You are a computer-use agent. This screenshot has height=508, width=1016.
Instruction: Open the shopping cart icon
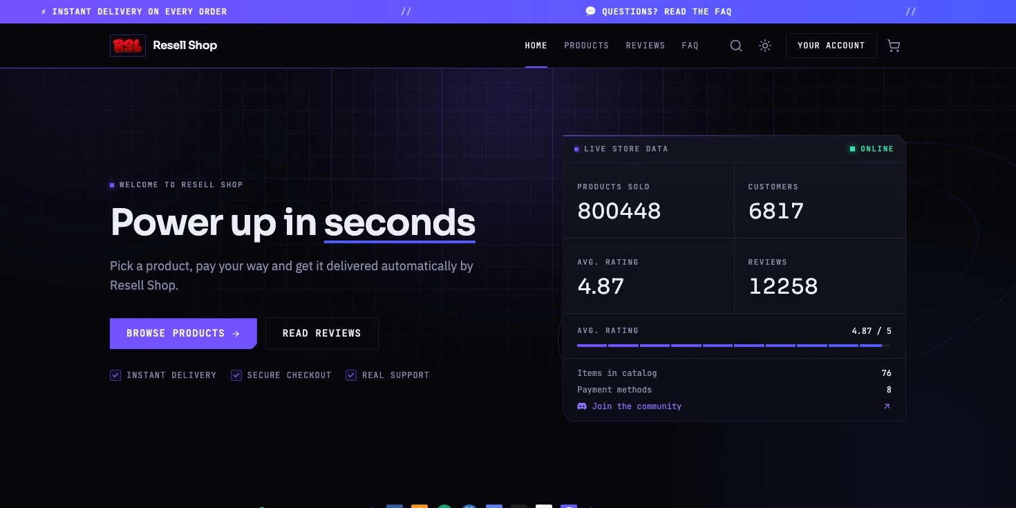click(894, 46)
